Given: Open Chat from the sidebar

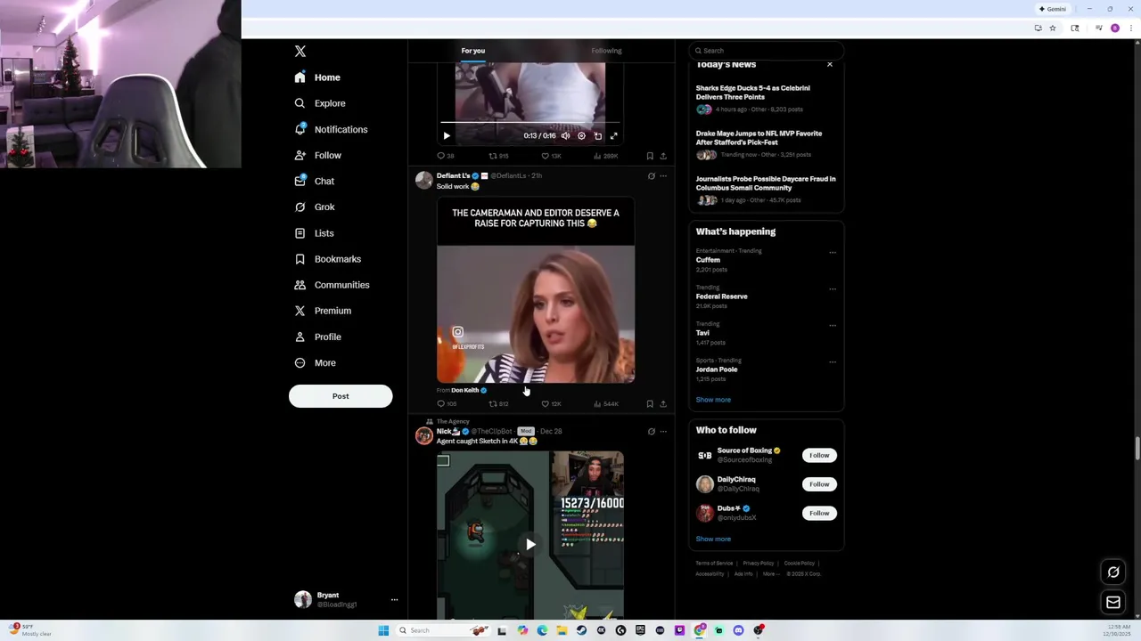Looking at the screenshot, I should click(x=315, y=181).
